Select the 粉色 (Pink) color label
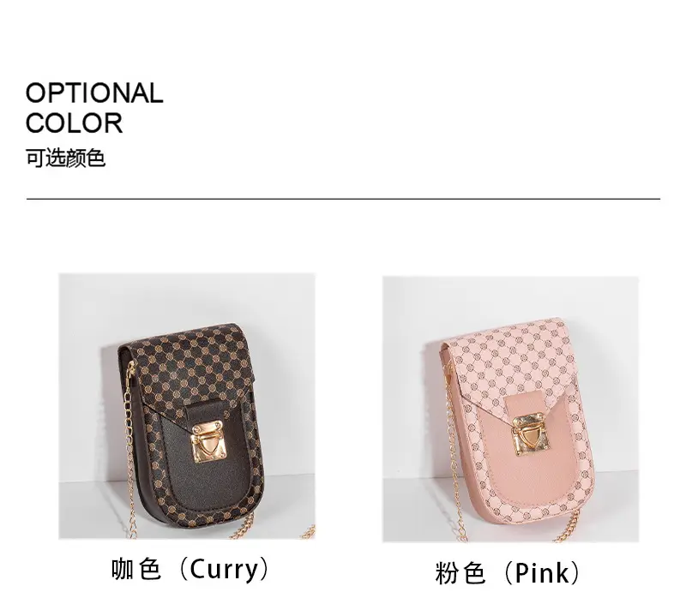Viewport: 686px width, 598px height. click(x=508, y=572)
